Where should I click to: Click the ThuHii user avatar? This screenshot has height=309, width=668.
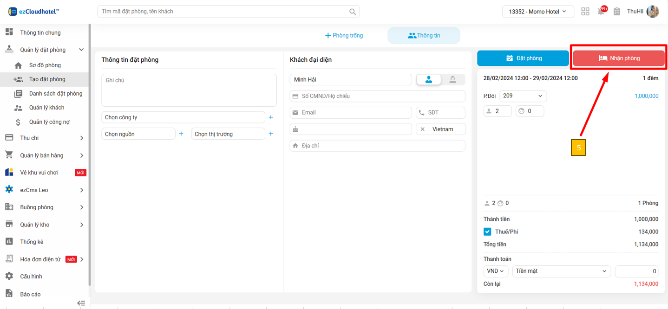653,12
